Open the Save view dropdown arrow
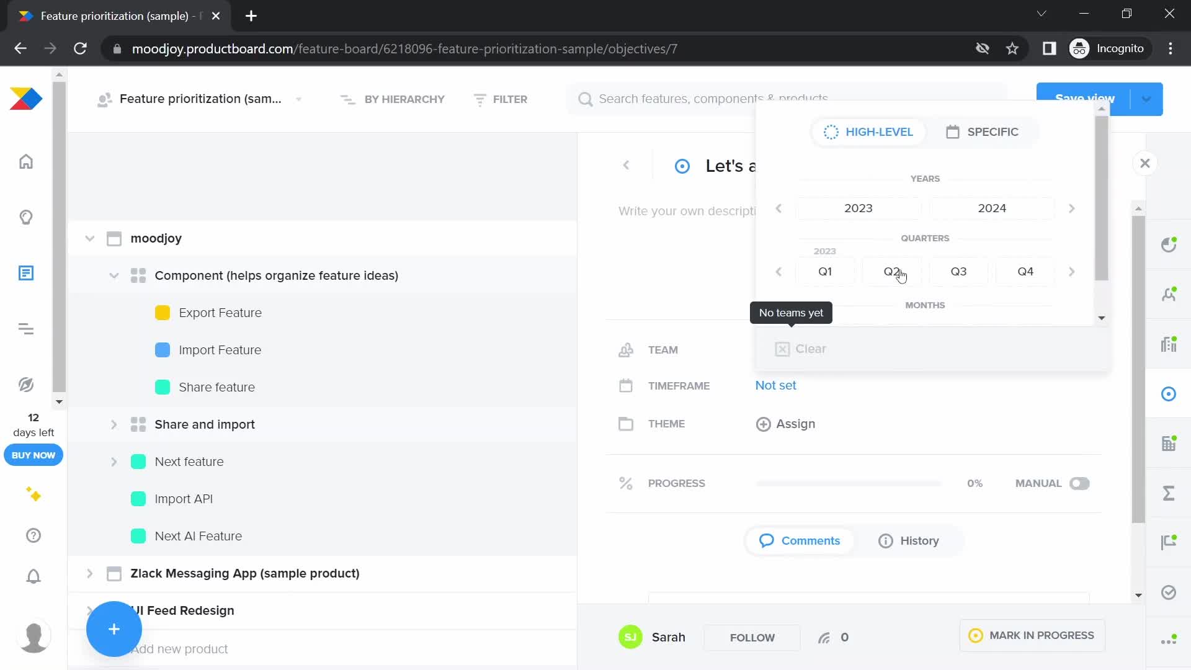 [x=1146, y=99]
